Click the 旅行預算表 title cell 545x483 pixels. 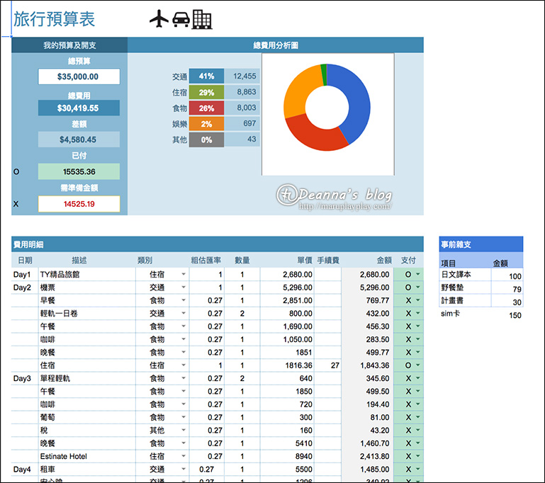(54, 18)
